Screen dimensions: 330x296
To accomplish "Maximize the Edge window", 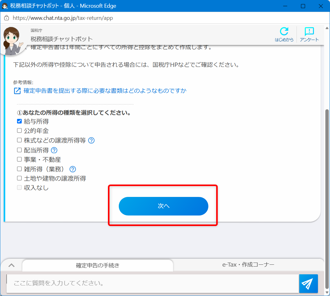I will click(x=303, y=6).
